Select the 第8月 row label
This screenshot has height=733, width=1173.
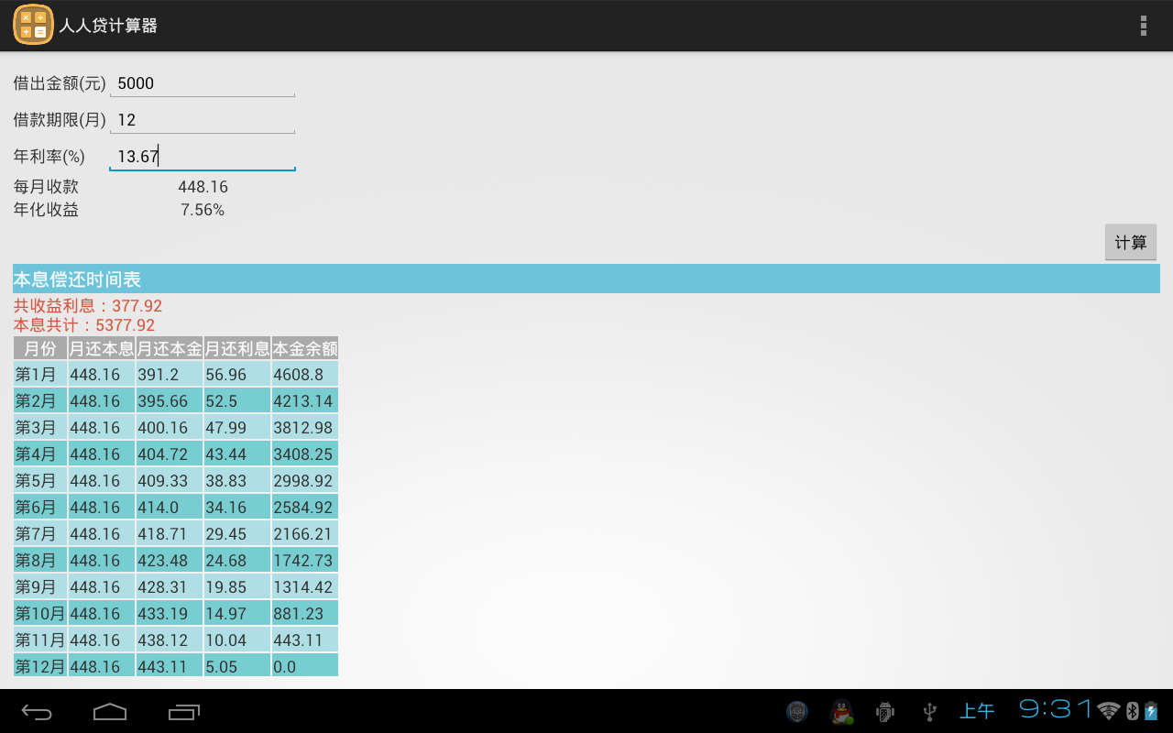[x=40, y=560]
